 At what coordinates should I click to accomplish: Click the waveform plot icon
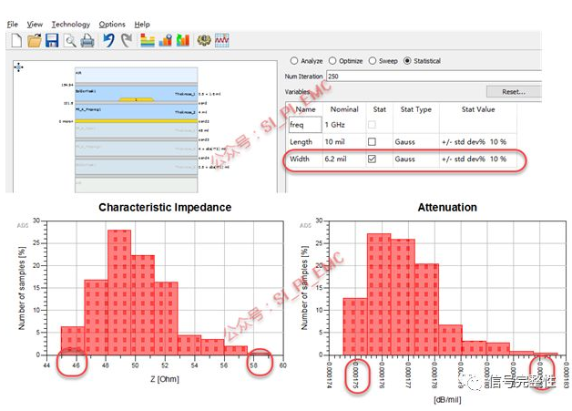(x=222, y=40)
